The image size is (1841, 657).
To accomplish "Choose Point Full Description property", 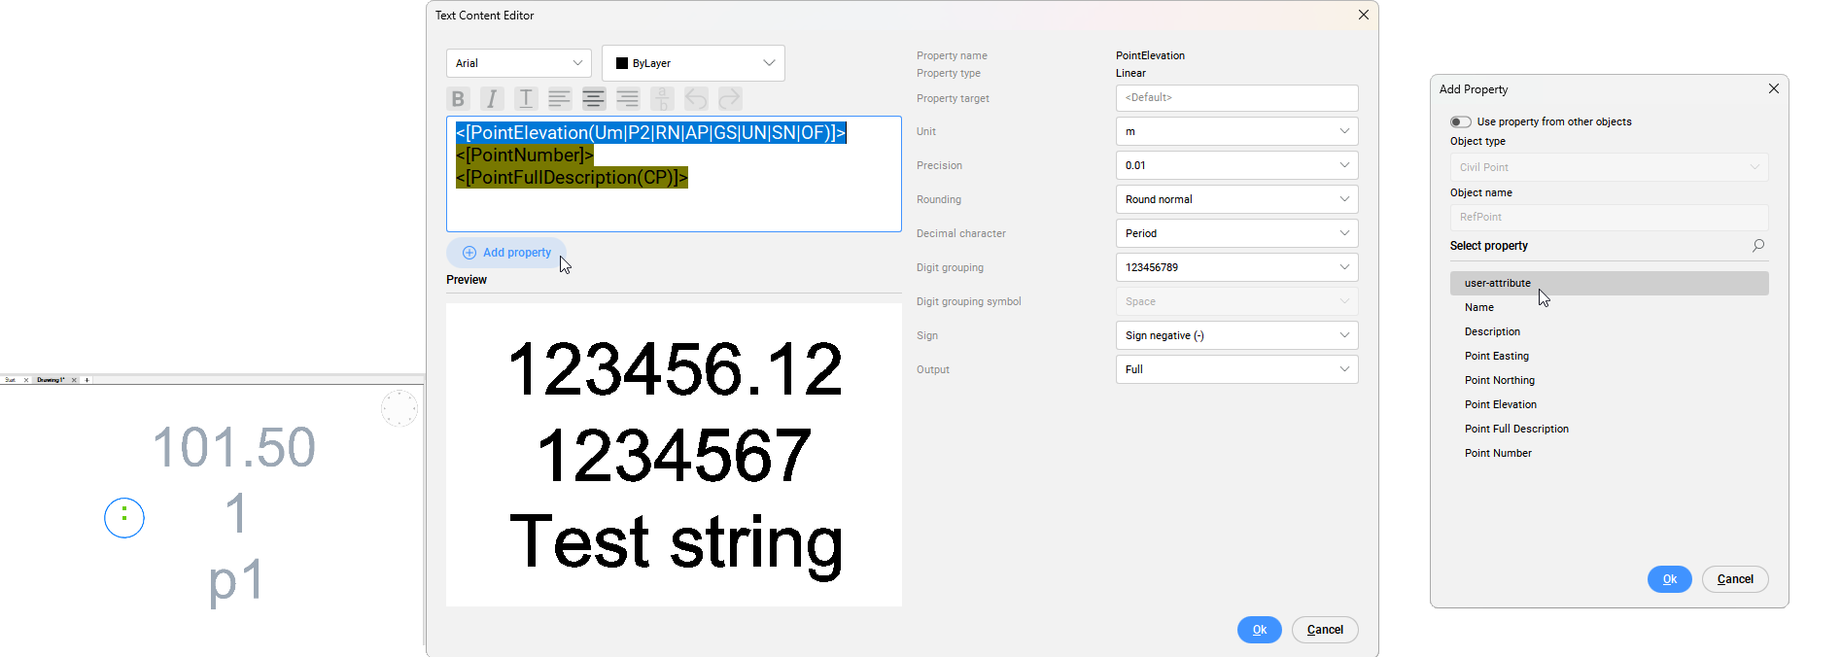I will tap(1516, 429).
